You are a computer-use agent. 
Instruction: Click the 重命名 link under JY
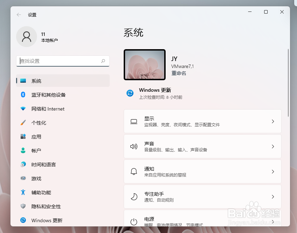pyautogui.click(x=179, y=73)
